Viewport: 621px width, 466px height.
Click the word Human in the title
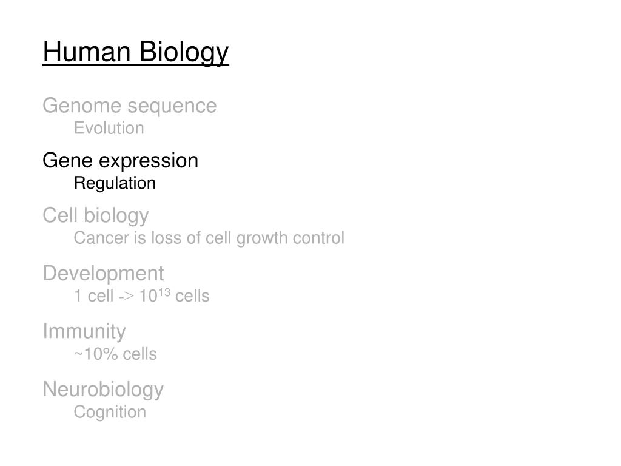click(x=87, y=52)
